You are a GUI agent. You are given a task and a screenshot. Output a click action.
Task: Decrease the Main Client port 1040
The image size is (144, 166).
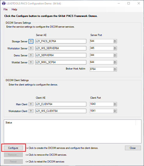coord(115,105)
